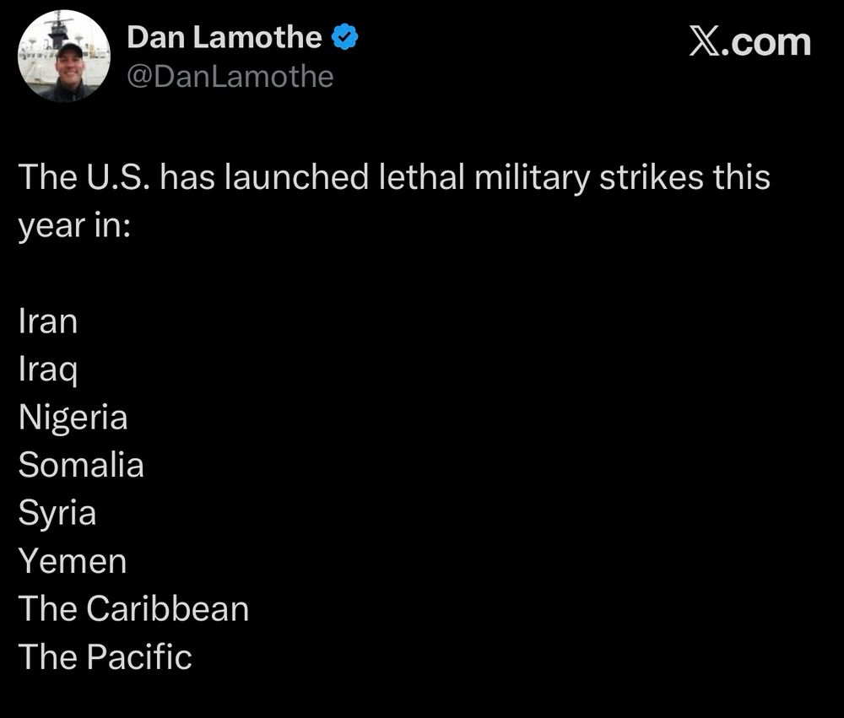Viewport: 844px width, 718px height.
Task: Click the words 'year in:' text
Action: [x=74, y=226]
